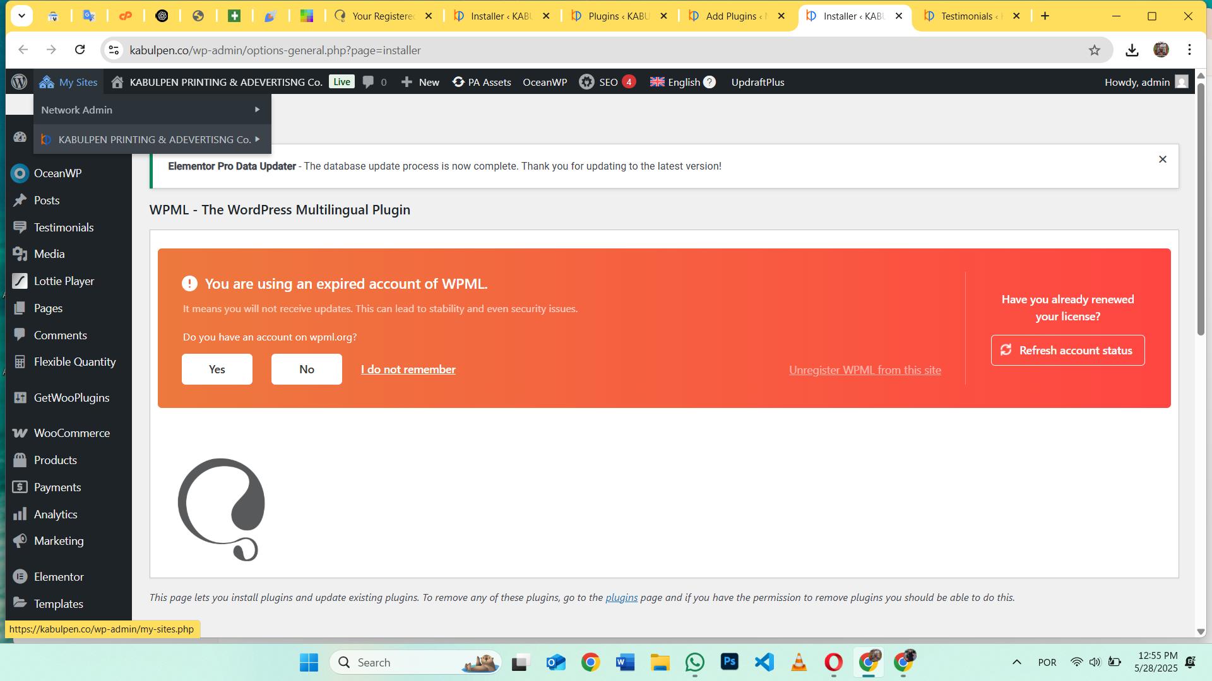Show hidden system tray icons

point(1016,662)
